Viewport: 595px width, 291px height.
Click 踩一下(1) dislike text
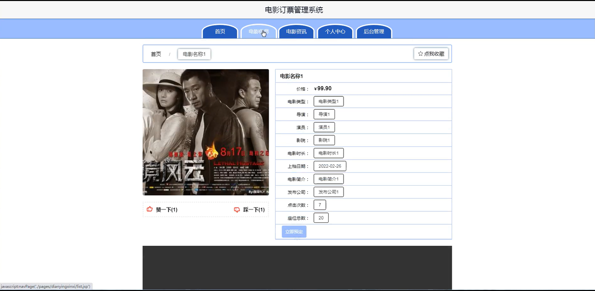coord(254,210)
